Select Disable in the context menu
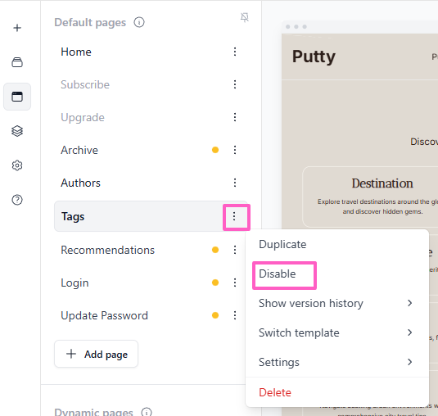 pos(277,274)
